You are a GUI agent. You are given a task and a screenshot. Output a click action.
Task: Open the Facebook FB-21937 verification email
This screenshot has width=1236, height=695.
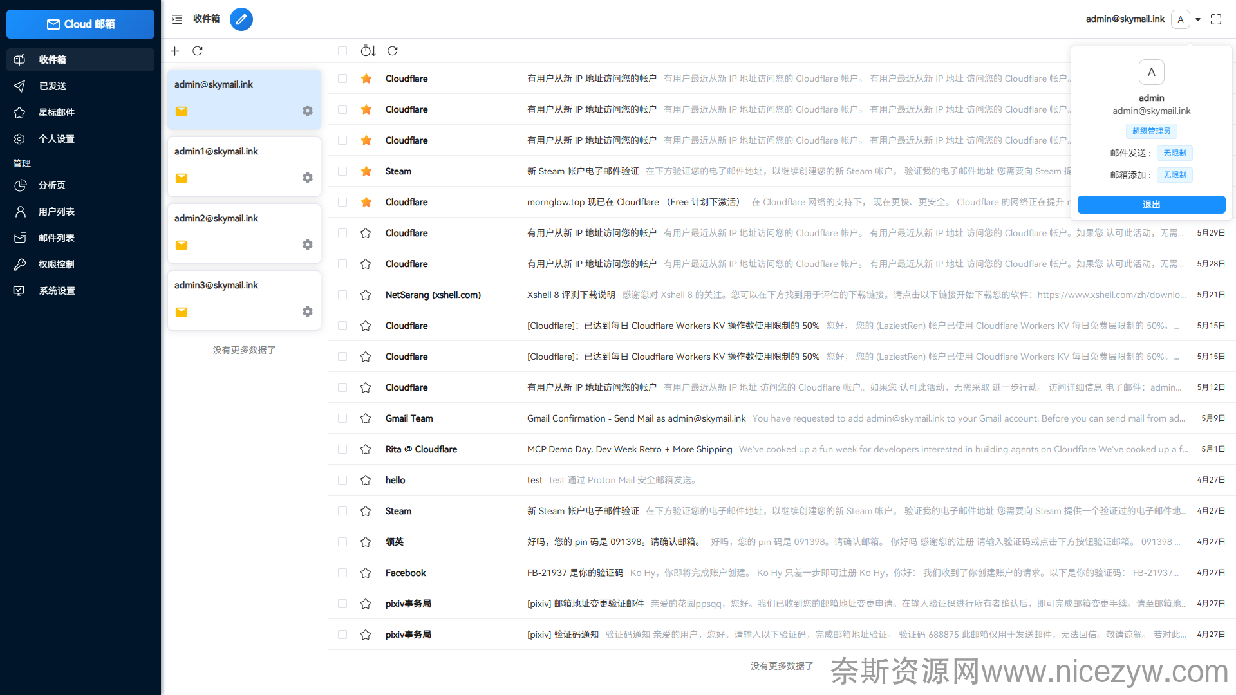click(575, 573)
